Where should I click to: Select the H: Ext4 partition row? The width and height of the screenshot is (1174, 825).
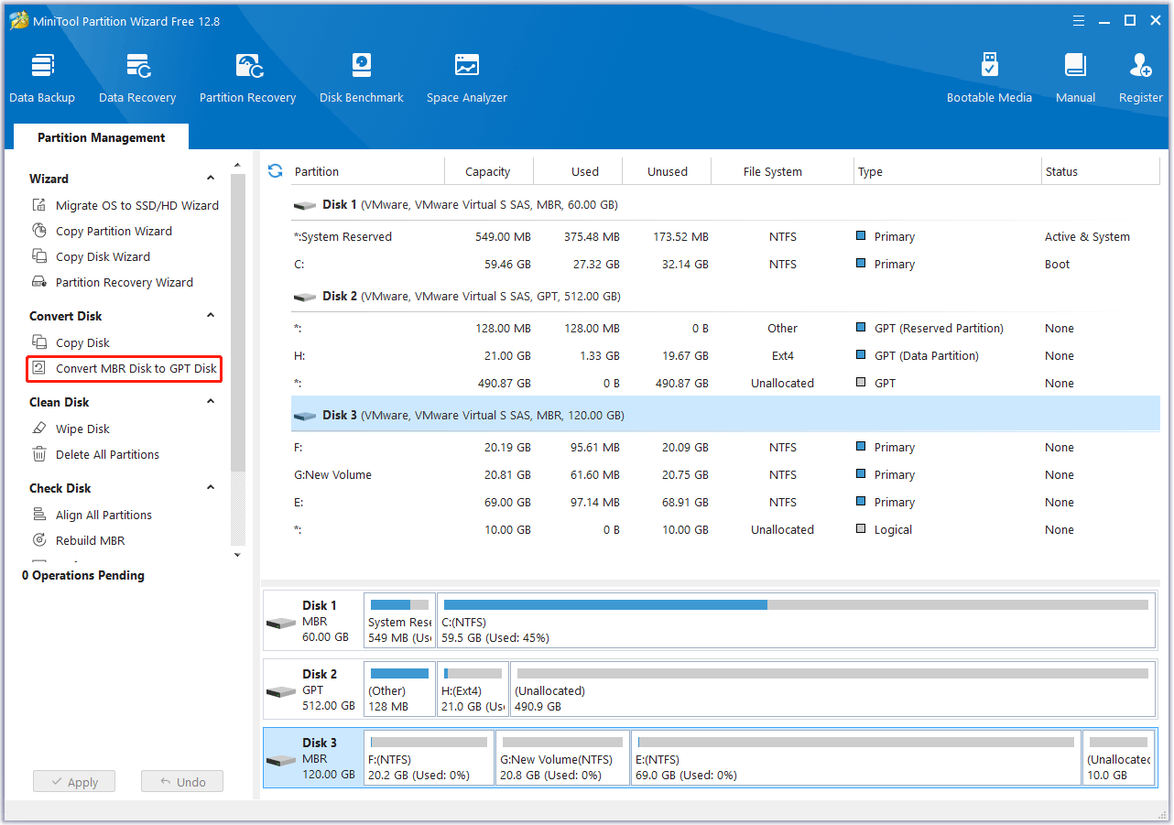[x=725, y=355]
